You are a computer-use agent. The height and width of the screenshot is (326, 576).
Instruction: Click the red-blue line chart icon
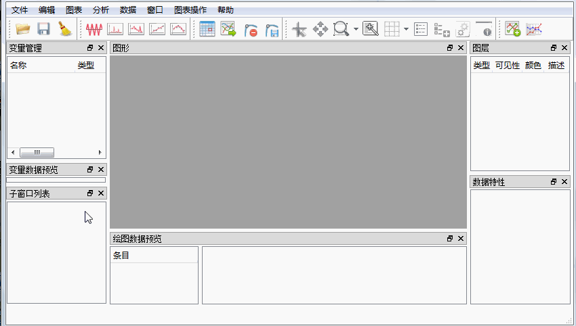tap(534, 29)
